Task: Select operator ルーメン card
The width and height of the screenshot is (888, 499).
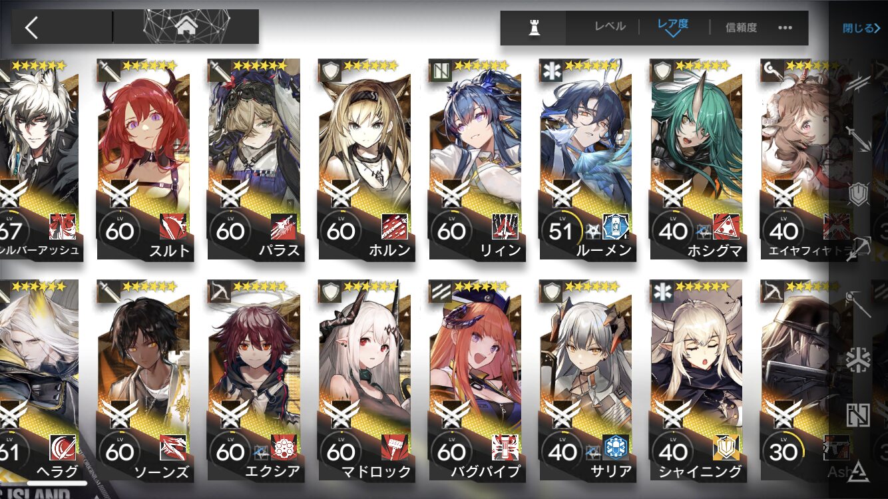Action: pyautogui.click(x=586, y=159)
